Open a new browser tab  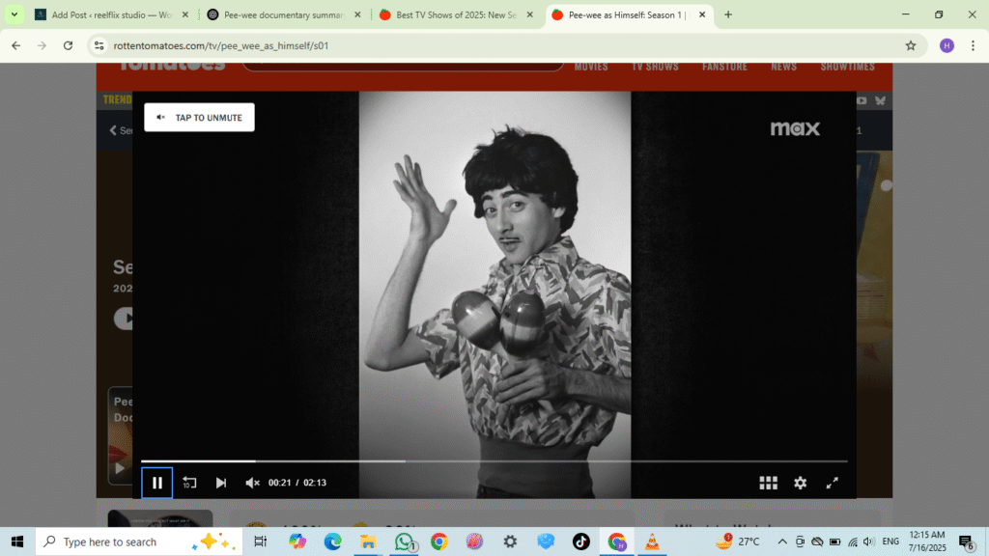[728, 14]
